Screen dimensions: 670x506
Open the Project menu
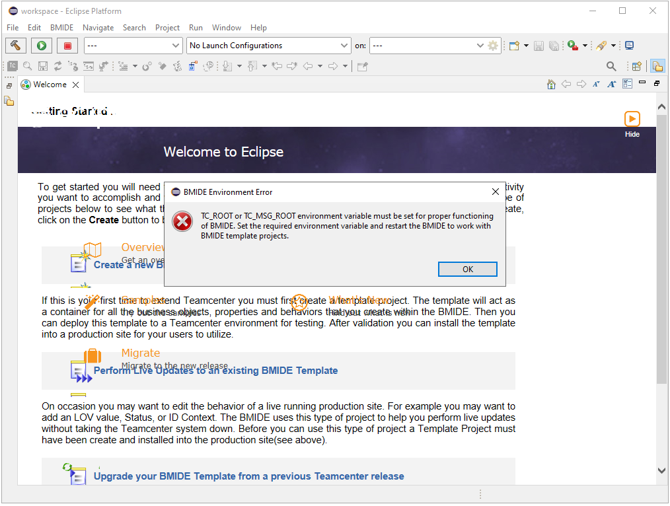168,28
